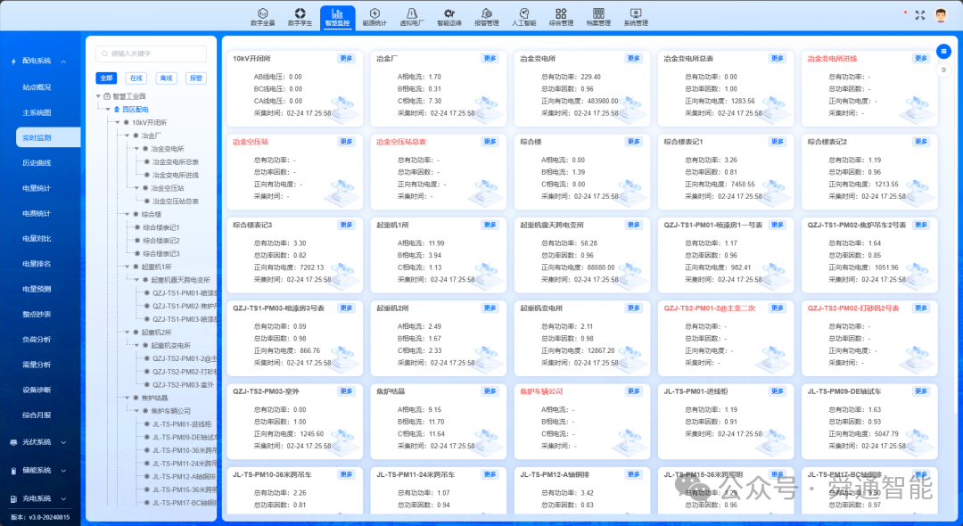Screen dimensions: 963x526
Task: Switch to list view using blue round button
Action: coord(943,51)
